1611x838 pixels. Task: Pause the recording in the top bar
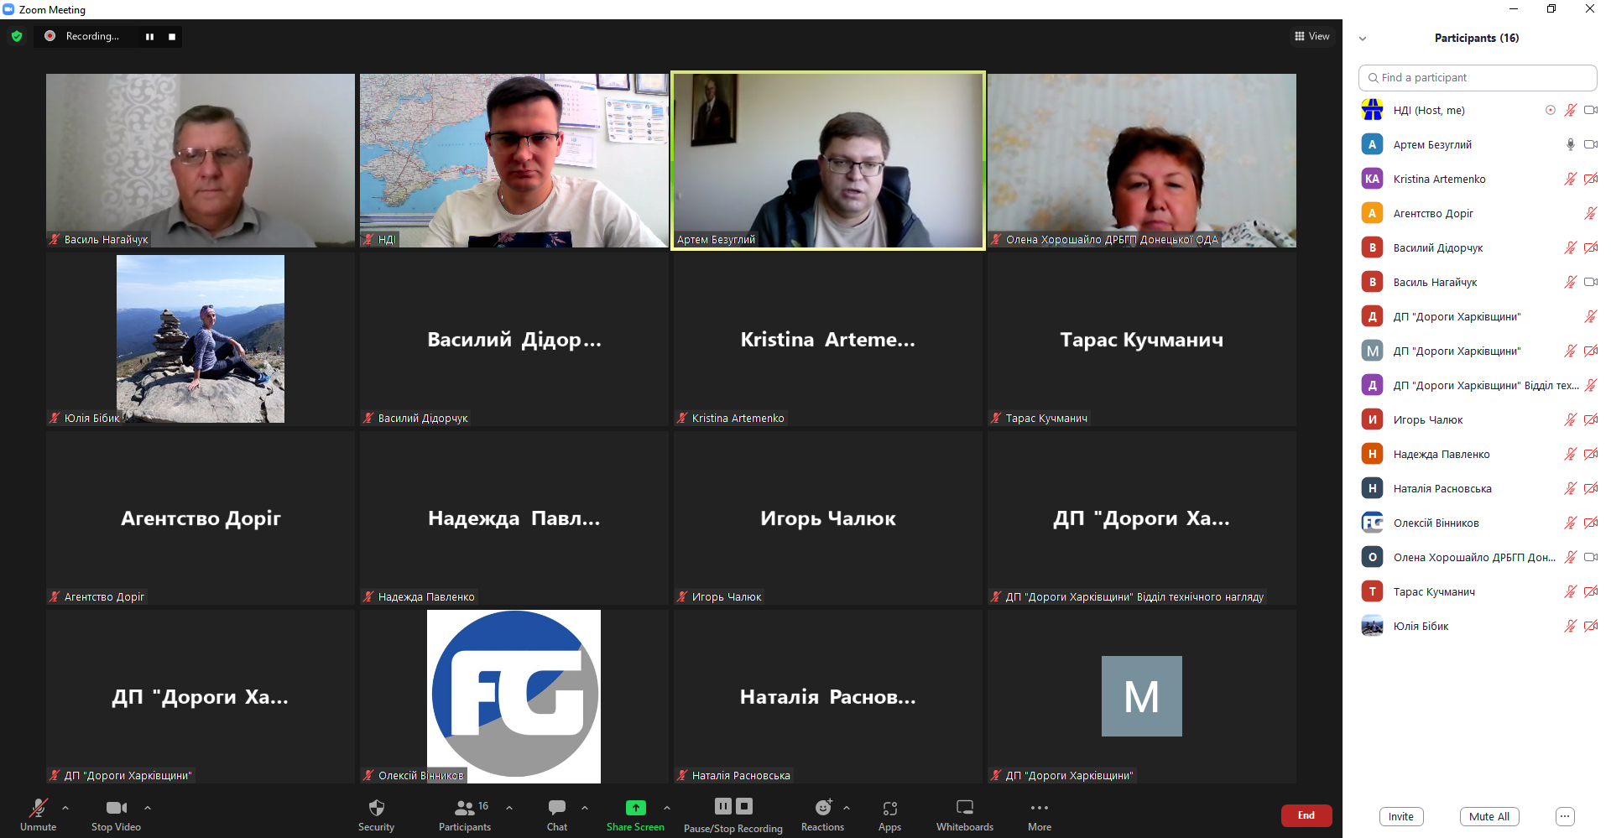coord(149,36)
